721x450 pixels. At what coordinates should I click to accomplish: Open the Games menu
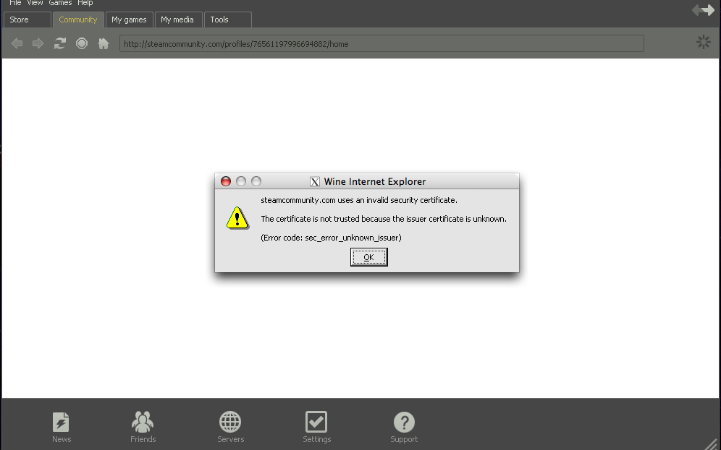point(60,3)
